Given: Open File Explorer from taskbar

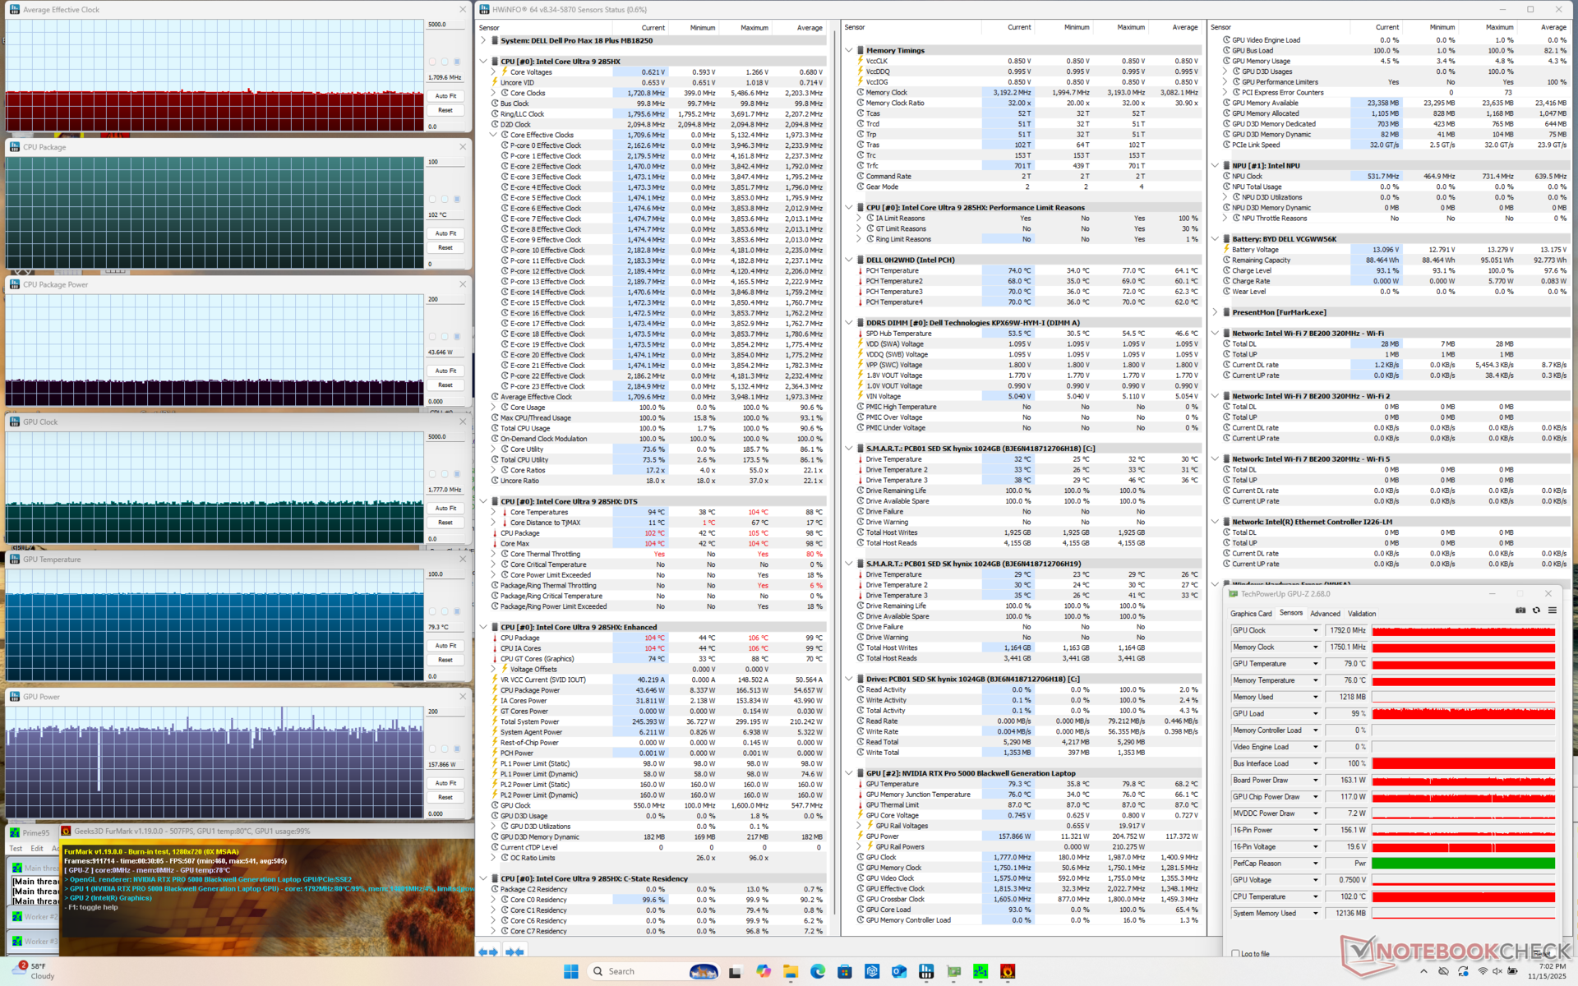Looking at the screenshot, I should (x=791, y=971).
